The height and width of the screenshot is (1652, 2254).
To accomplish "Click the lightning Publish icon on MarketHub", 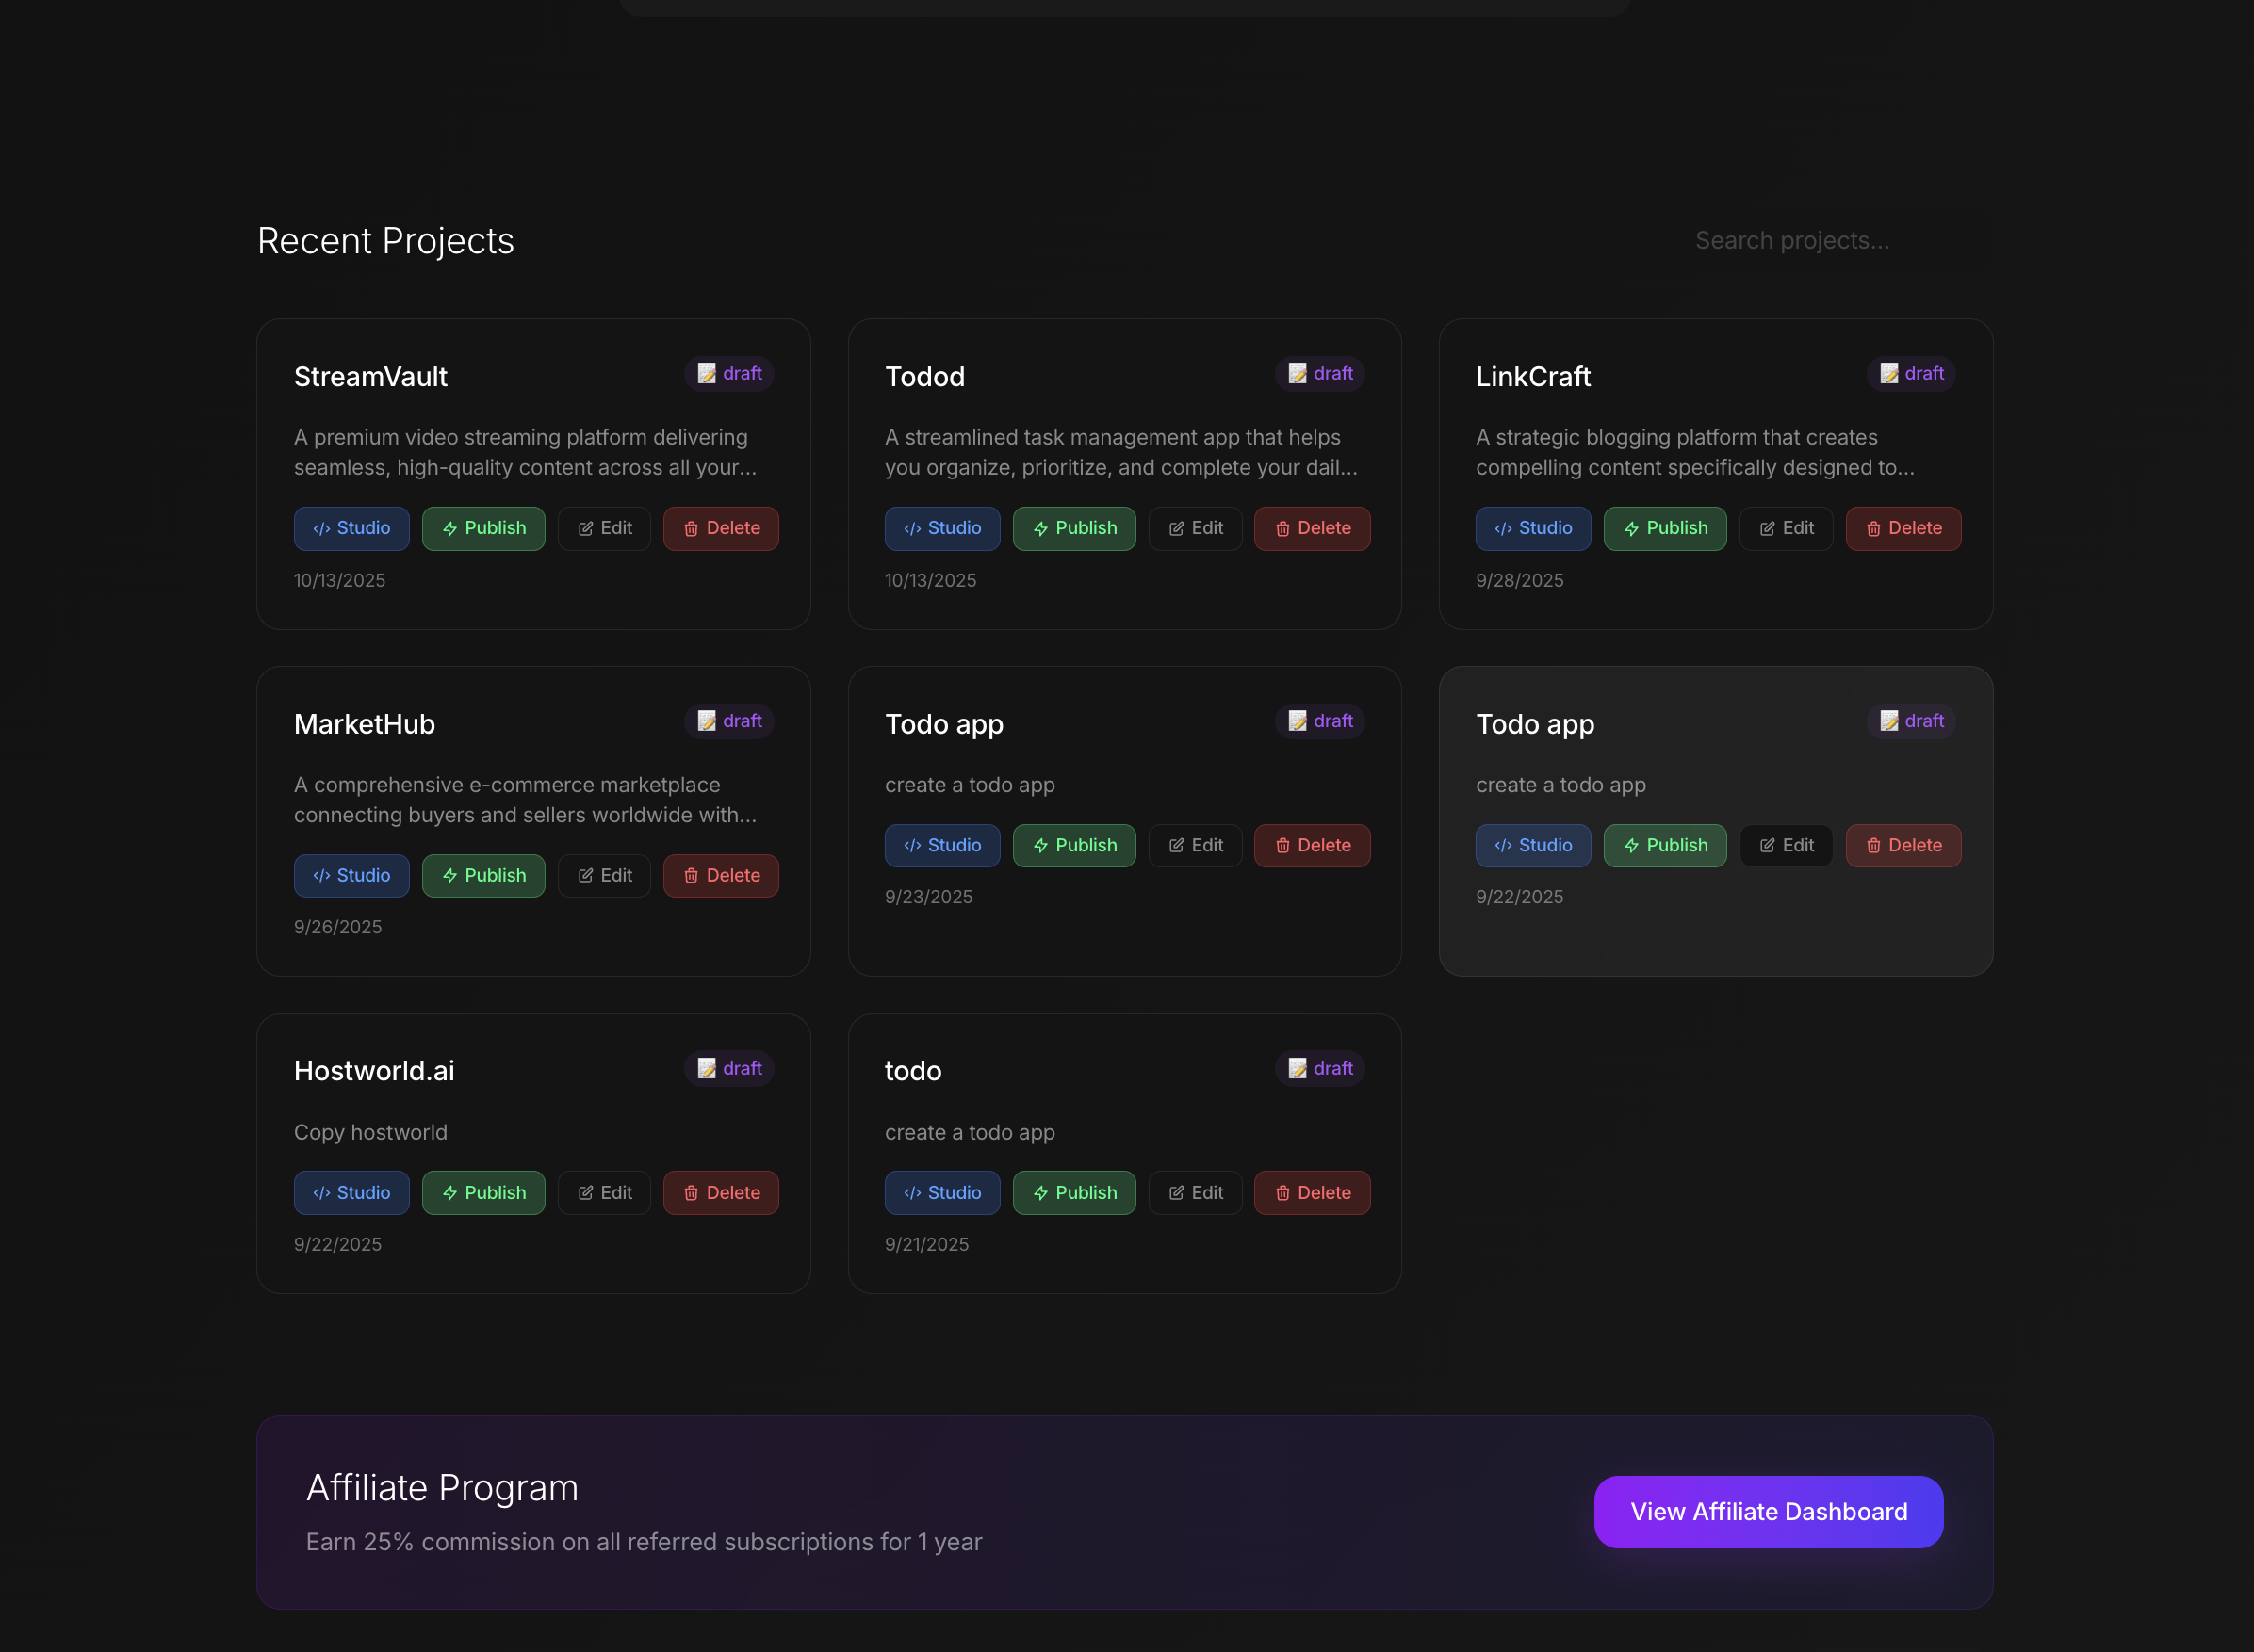I will 450,876.
